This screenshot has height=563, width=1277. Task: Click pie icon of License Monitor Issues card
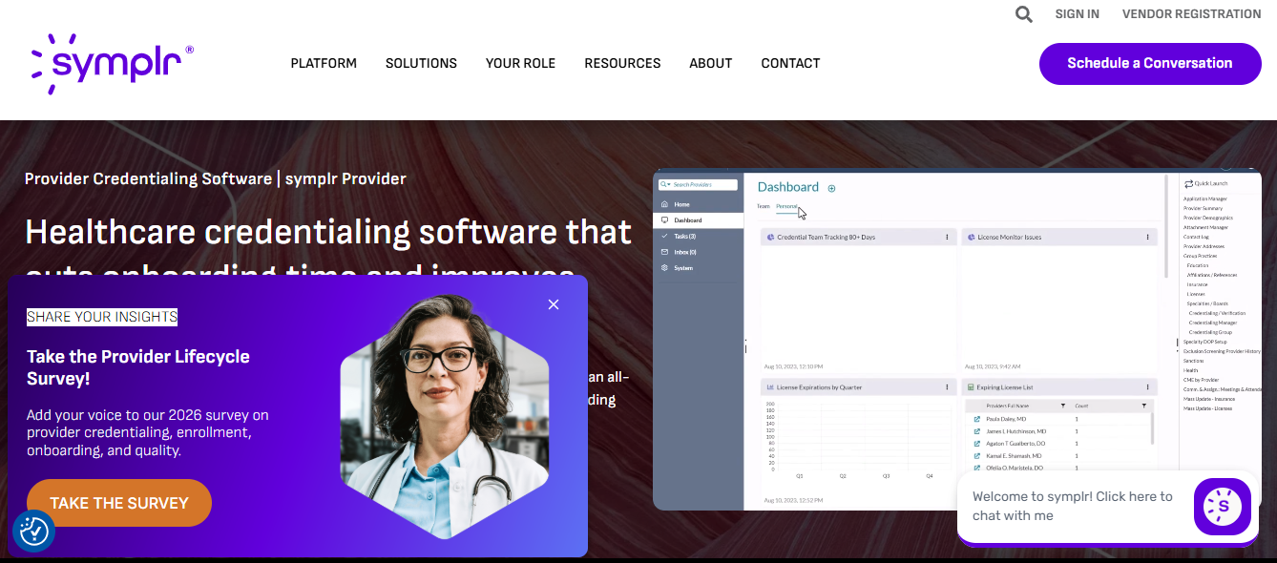point(971,237)
